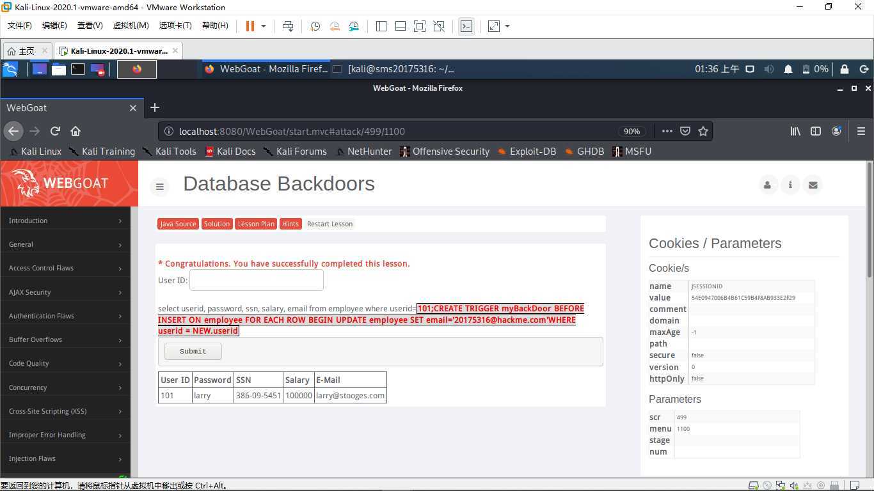Lock the Kali screen
The width and height of the screenshot is (874, 491).
tap(845, 69)
